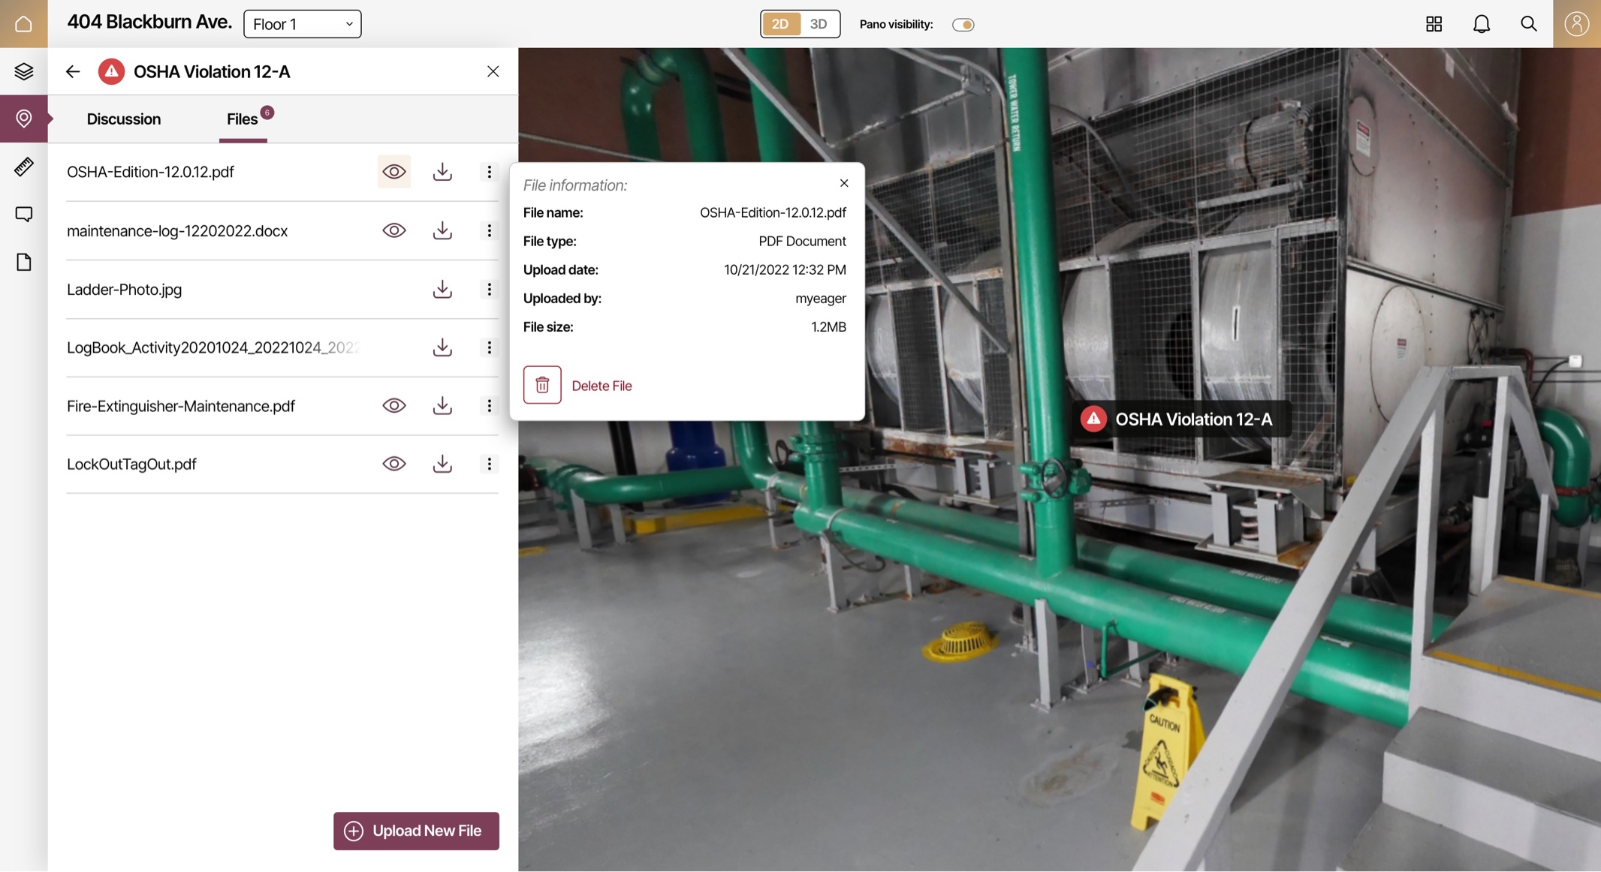This screenshot has height=872, width=1601.
Task: Open the layers panel icon in the sidebar
Action: tap(23, 71)
